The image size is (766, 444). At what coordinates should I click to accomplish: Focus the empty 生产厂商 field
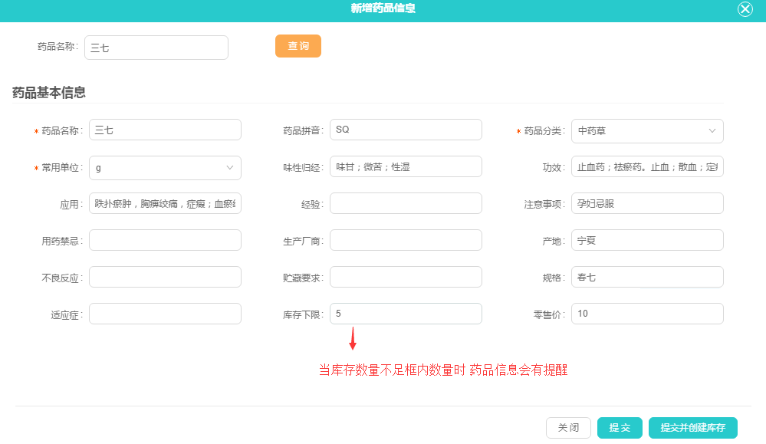pos(406,240)
